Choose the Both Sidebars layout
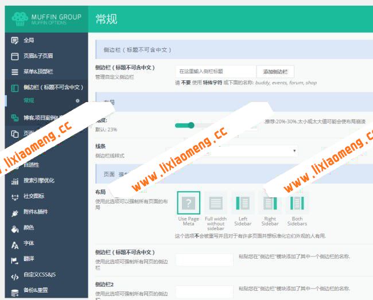Screen dimensions: 373x300 click(x=297, y=203)
